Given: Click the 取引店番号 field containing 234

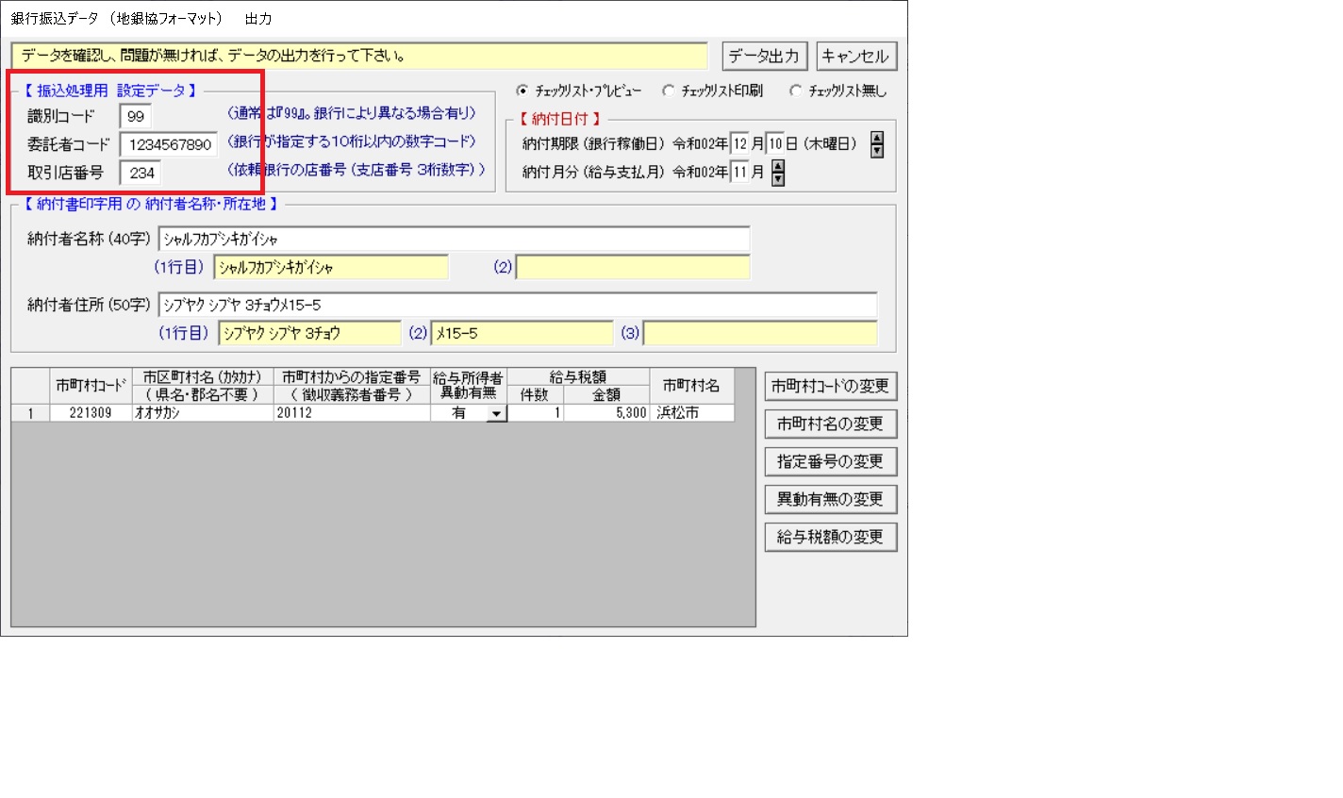Looking at the screenshot, I should tap(141, 173).
